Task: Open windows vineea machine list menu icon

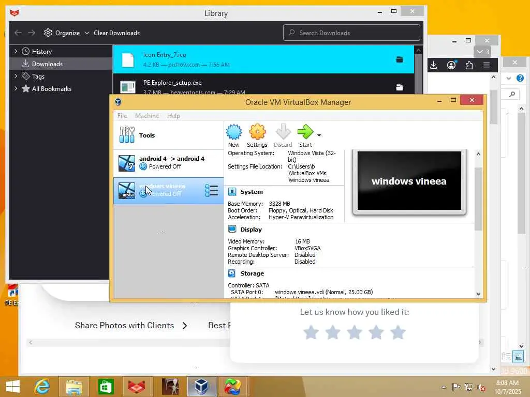Action: click(x=212, y=191)
